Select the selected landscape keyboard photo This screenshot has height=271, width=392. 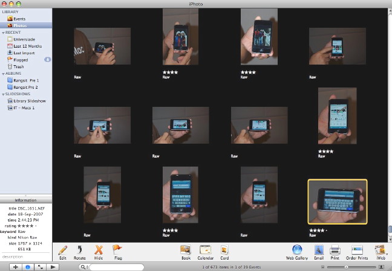pos(338,202)
